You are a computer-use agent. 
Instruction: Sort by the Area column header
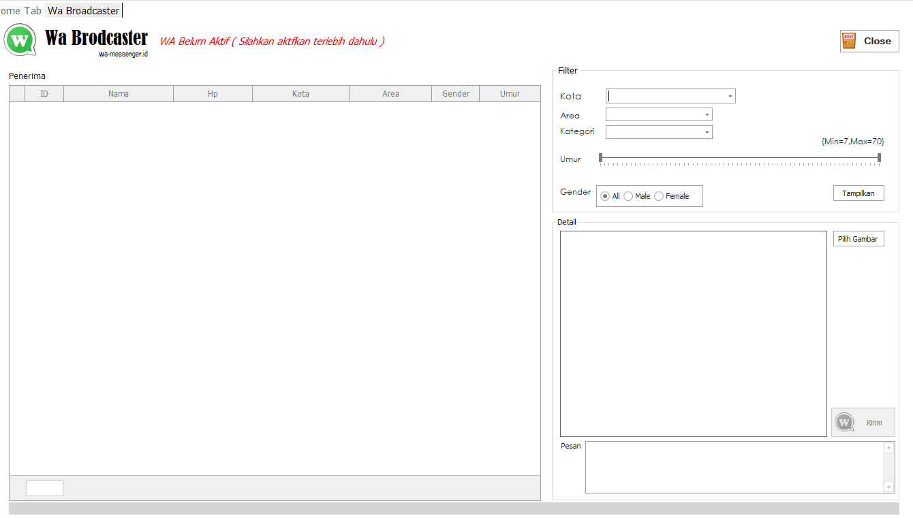click(x=390, y=94)
